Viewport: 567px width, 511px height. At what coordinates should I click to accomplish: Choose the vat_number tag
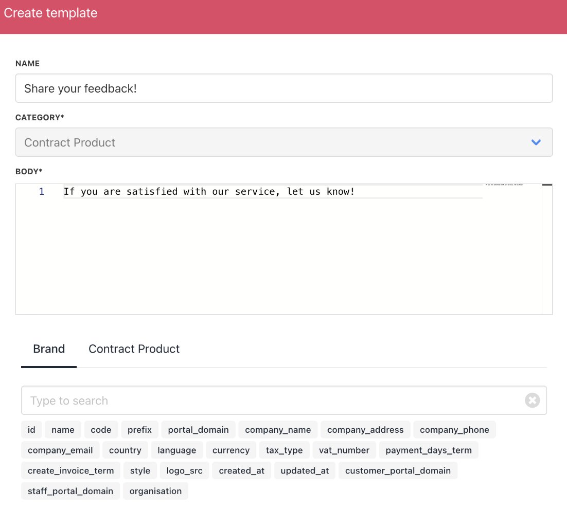344,450
